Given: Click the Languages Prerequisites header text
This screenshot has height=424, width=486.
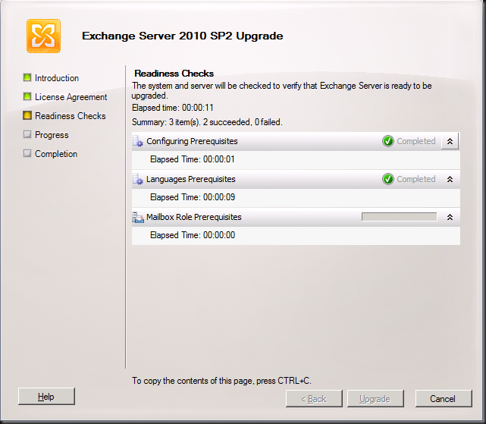Looking at the screenshot, I should tap(190, 179).
